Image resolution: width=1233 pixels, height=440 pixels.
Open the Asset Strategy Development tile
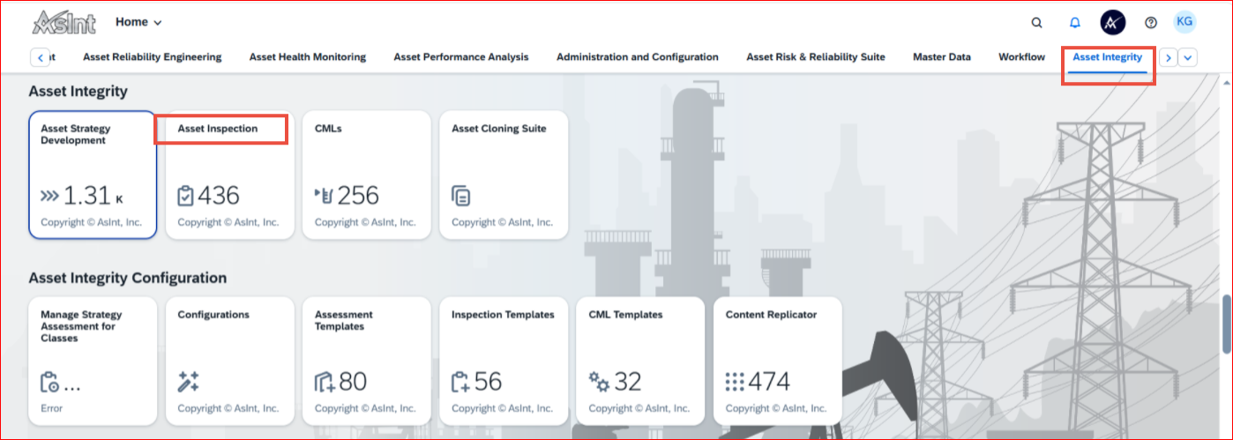point(93,175)
